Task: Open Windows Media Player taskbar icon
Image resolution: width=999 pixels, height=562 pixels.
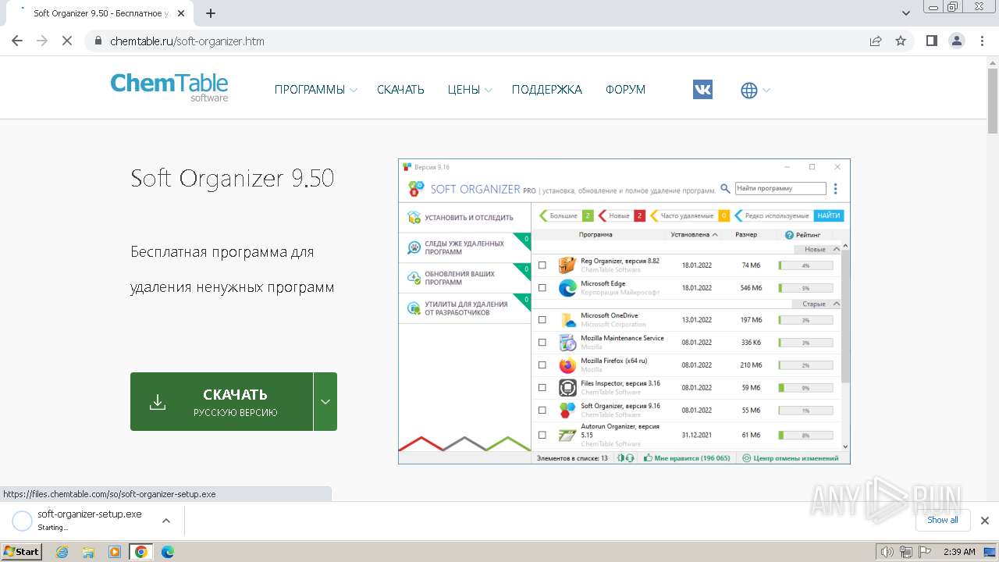Action: 115,552
